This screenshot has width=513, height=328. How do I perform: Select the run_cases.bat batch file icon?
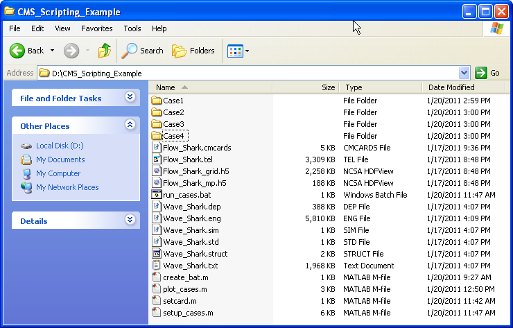point(157,194)
